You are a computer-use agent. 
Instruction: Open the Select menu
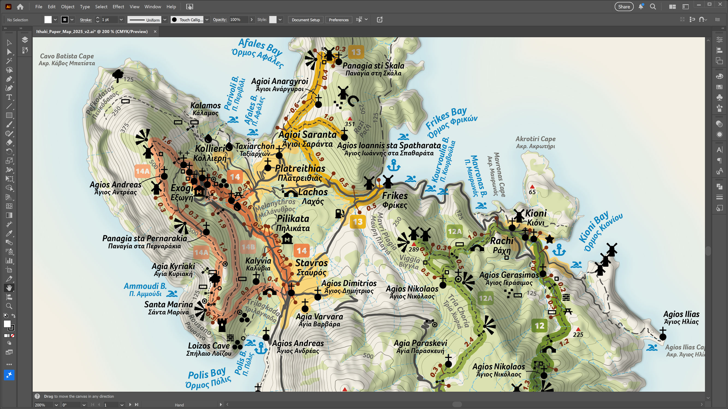click(101, 7)
